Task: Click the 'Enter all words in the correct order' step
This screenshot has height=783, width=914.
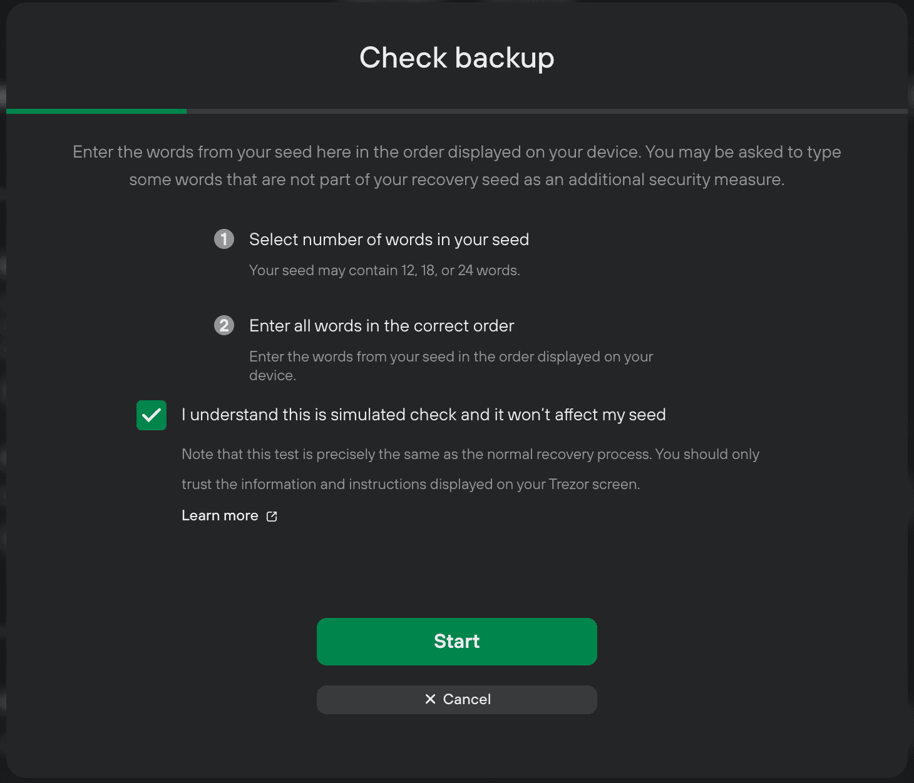Action: (x=381, y=326)
